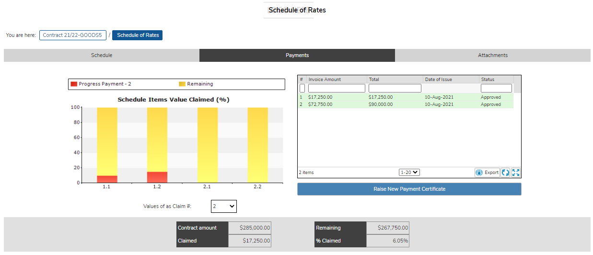The height and width of the screenshot is (255, 593).
Task: Click the fullscreen expand icon in the grid
Action: [x=516, y=173]
